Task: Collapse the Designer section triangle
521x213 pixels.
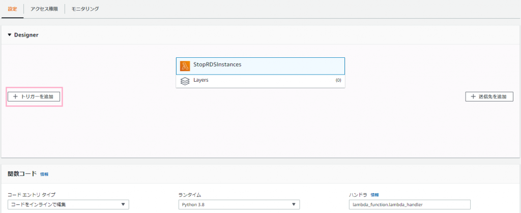Action: pyautogui.click(x=10, y=35)
